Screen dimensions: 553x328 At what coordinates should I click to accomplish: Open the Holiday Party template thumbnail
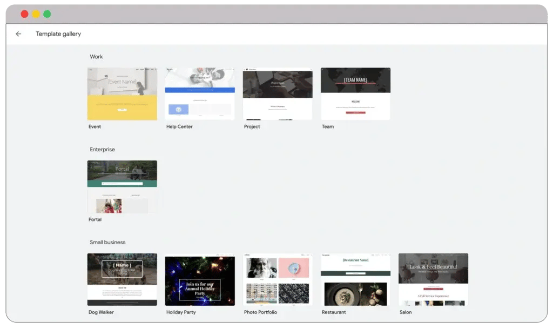tap(200, 280)
